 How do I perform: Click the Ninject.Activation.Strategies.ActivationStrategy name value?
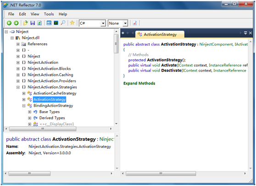pos(70,147)
